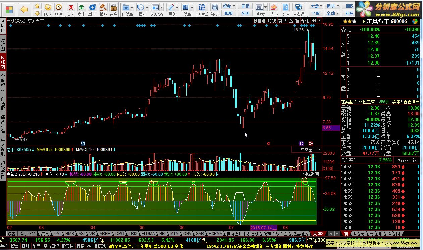Select the MACD-style DMI indicator tab
Viewport: 423px width, 250px height.
click(57, 233)
